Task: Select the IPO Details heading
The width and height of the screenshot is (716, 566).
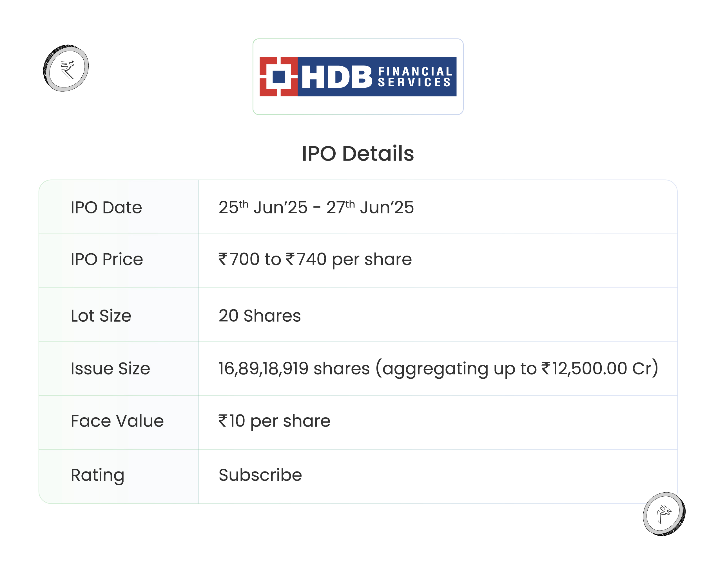Action: pyautogui.click(x=358, y=154)
